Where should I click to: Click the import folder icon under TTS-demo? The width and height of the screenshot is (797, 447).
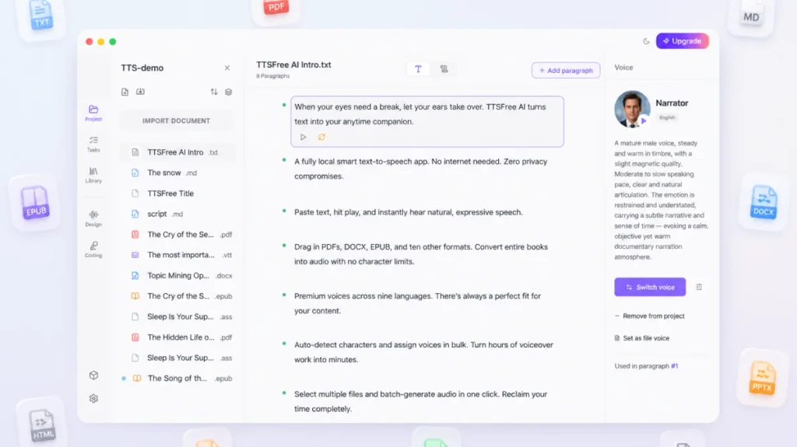(140, 92)
